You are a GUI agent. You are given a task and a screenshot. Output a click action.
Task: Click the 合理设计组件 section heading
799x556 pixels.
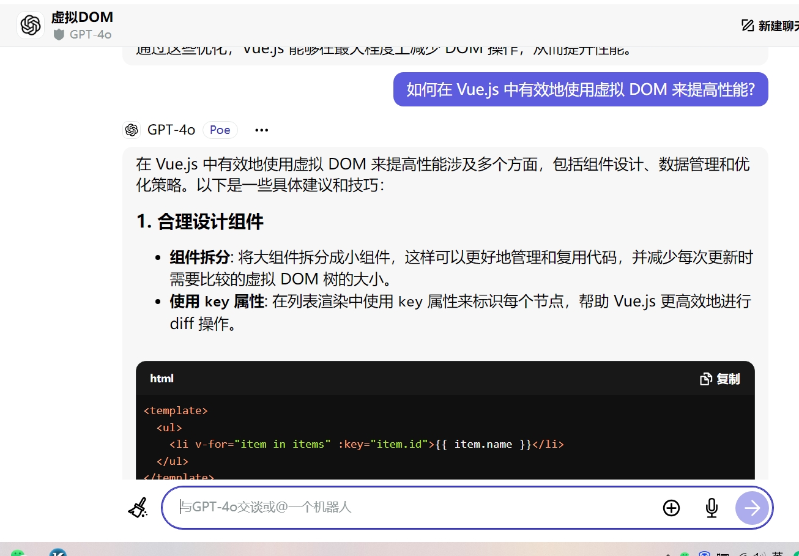click(x=200, y=221)
